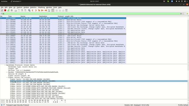Go forward to next packet arrow
The image size is (189, 106).
point(36,11)
